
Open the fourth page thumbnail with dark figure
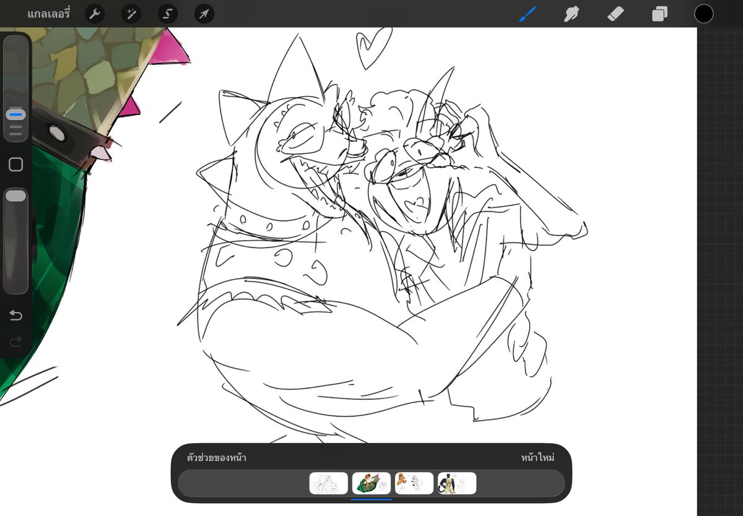pyautogui.click(x=457, y=483)
